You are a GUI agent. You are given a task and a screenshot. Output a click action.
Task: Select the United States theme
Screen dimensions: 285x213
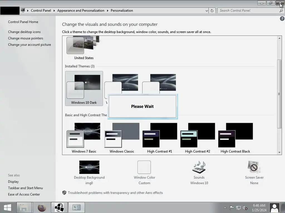click(84, 48)
